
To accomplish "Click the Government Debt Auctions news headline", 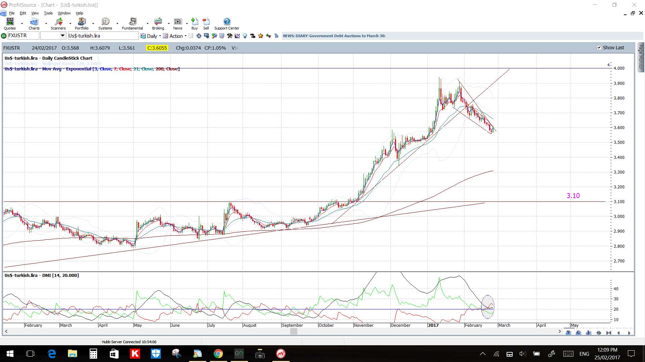I will coord(334,36).
